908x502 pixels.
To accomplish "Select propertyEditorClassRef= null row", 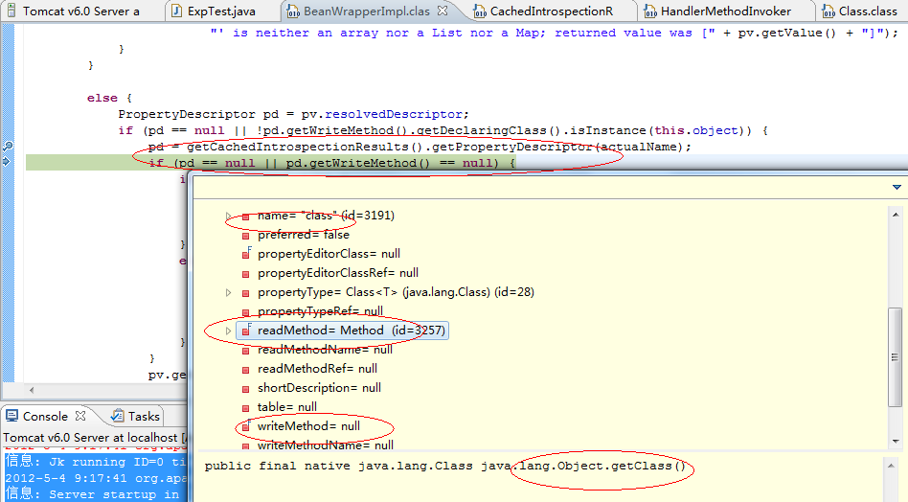I will coord(337,273).
